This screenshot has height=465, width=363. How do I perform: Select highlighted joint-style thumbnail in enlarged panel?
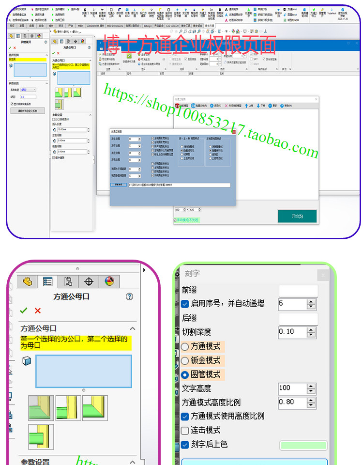coord(41,408)
